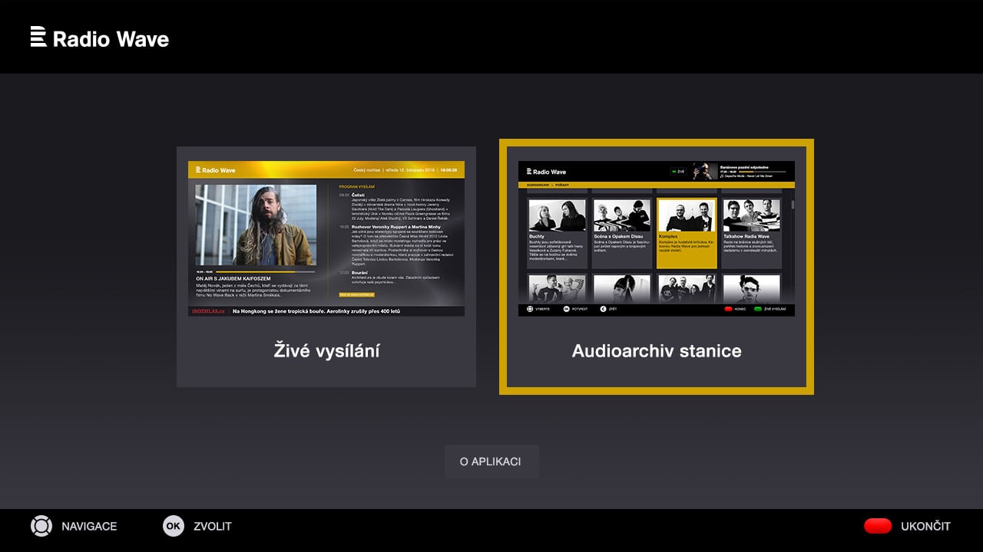Click the O APLIKACI button
Viewport: 983px width, 552px height.
[491, 461]
